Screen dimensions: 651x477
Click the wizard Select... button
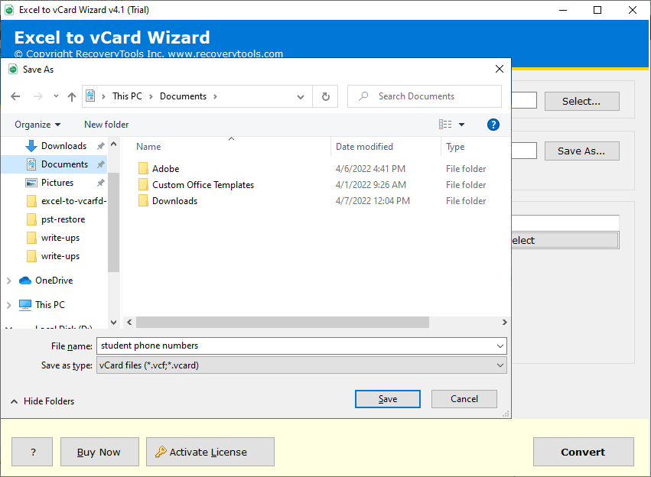coord(581,101)
